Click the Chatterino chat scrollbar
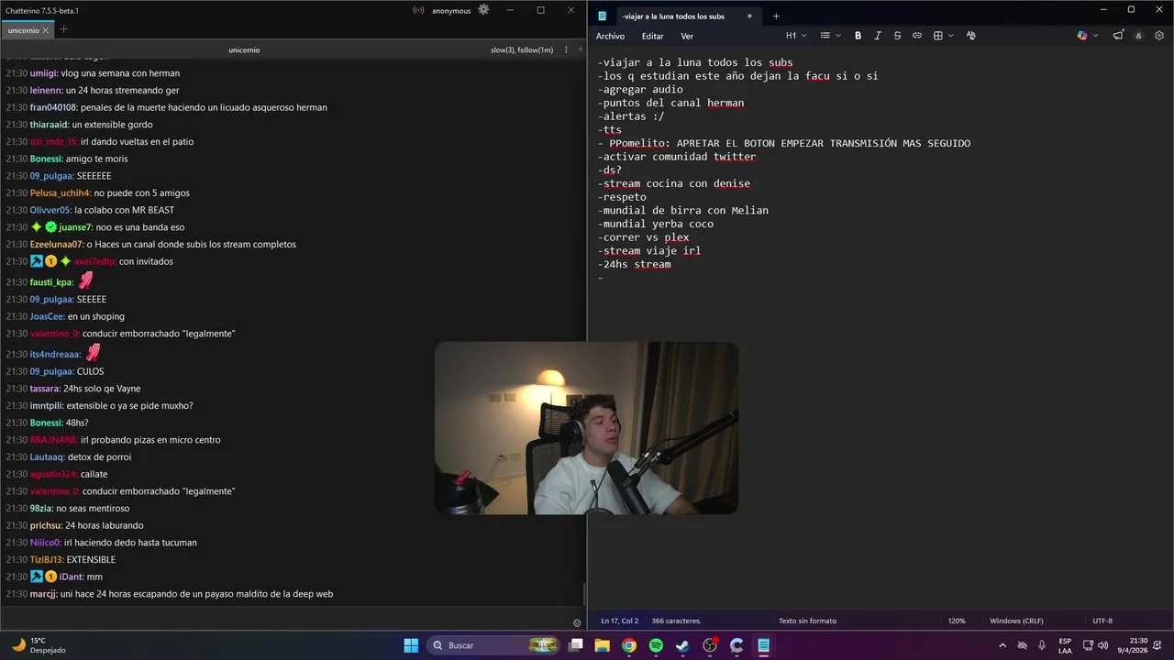 [582, 596]
